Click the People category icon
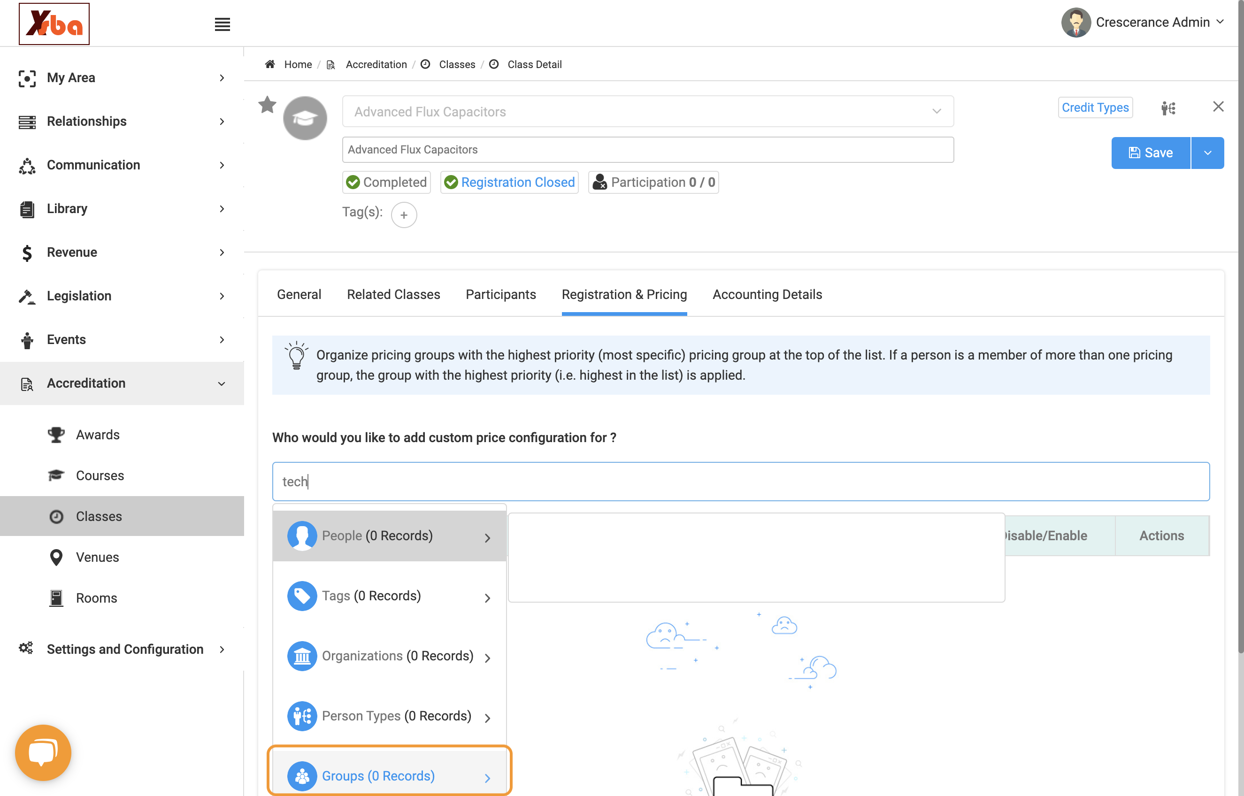 [302, 536]
